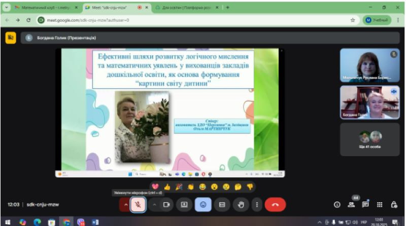Open meeting details info icon
The height and width of the screenshot is (226, 406).
tap(336, 205)
